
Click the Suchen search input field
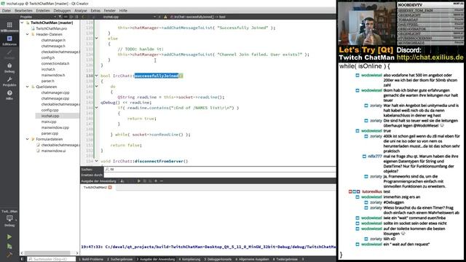coord(220,170)
